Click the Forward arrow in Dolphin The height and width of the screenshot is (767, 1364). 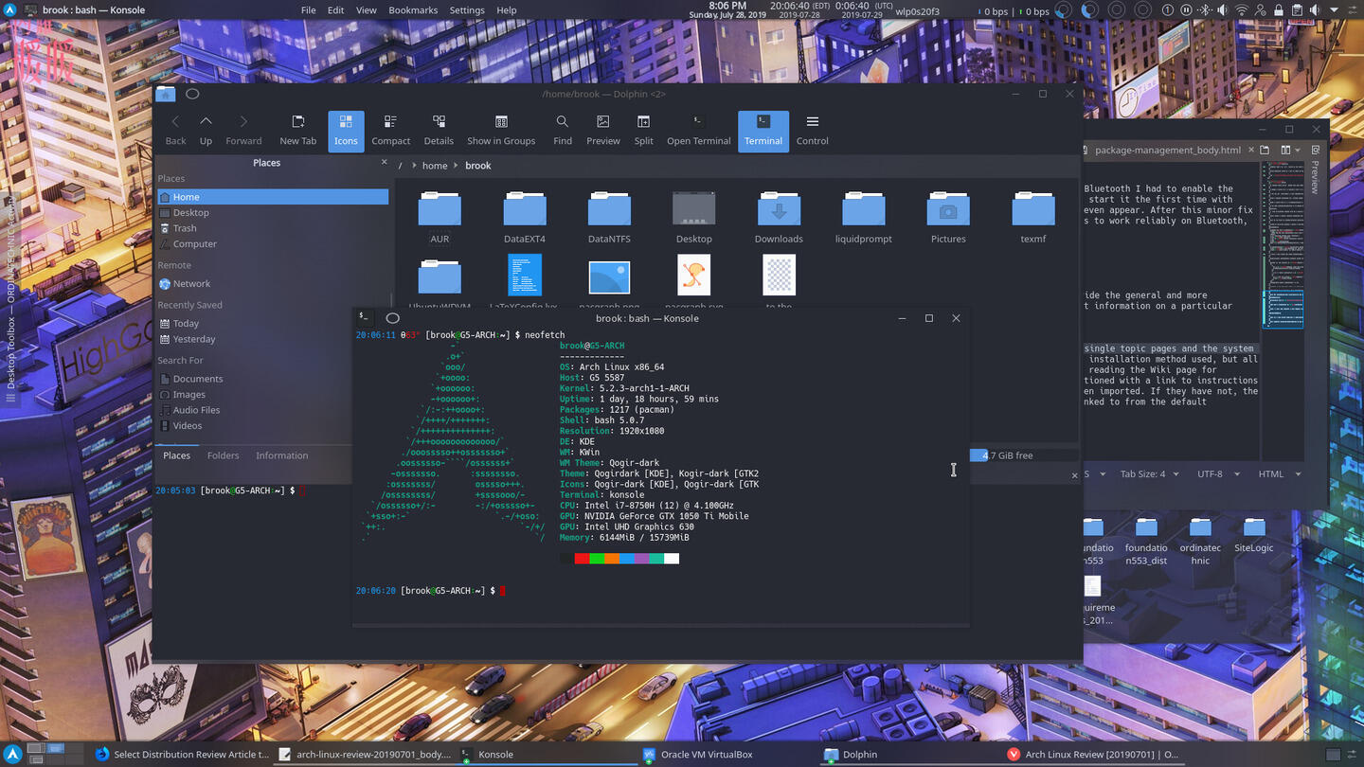coord(243,130)
